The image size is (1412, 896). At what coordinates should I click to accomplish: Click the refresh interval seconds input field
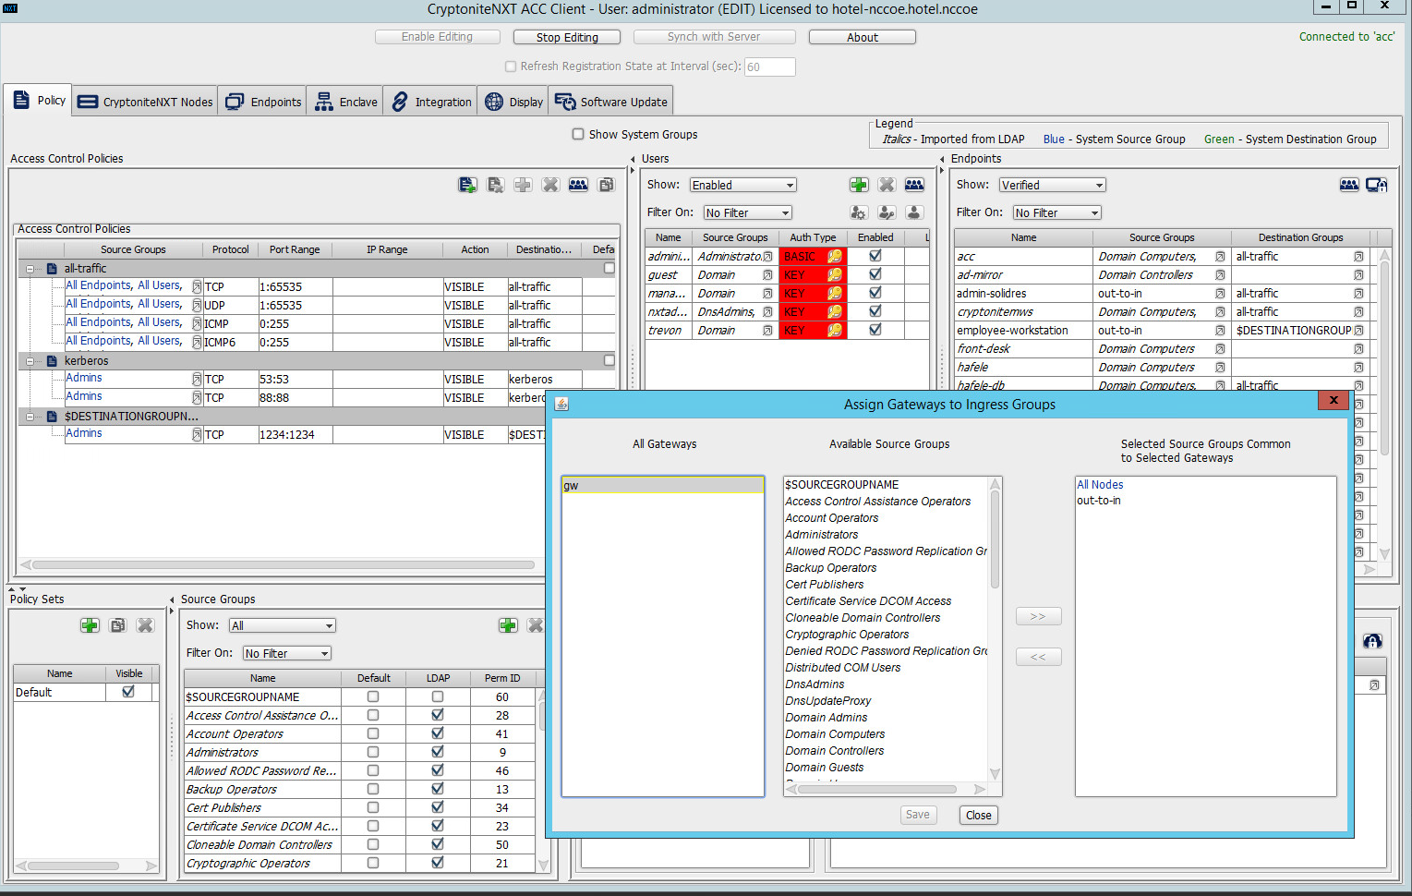coord(769,67)
